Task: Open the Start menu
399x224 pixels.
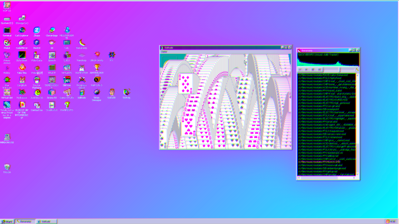Action: (x=7, y=222)
